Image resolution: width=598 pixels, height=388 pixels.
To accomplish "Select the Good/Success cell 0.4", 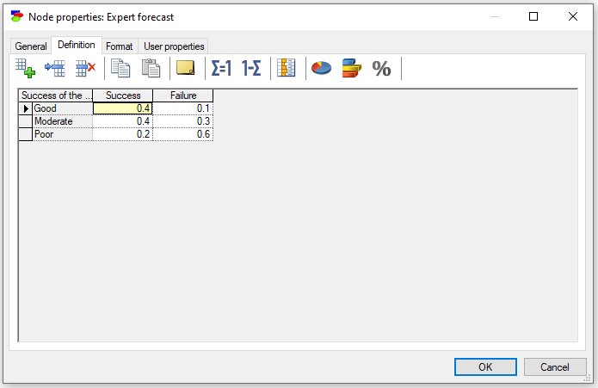I will [x=123, y=108].
